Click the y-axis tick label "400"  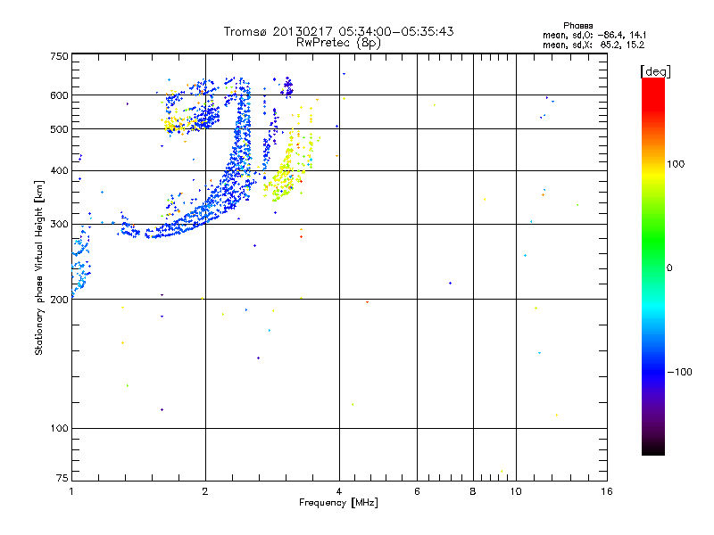(x=60, y=171)
